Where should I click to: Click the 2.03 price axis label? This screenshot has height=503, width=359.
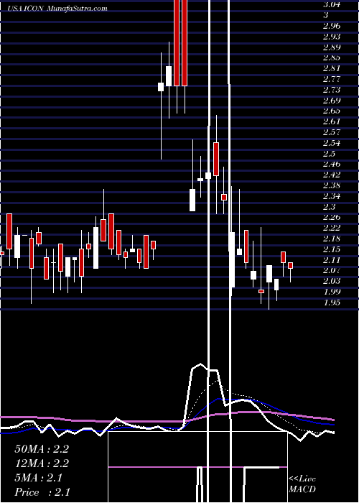(x=332, y=281)
